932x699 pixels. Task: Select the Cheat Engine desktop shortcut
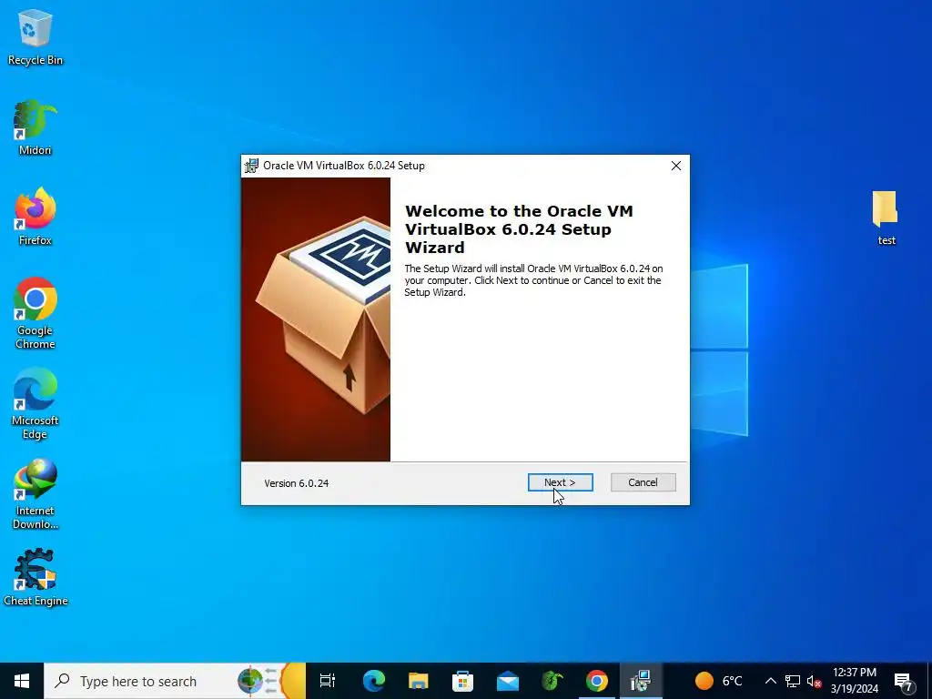click(x=35, y=578)
